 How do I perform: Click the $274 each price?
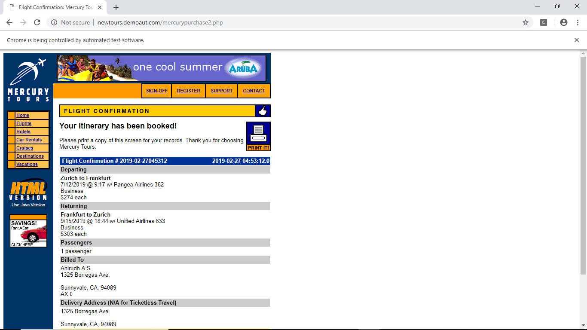73,197
